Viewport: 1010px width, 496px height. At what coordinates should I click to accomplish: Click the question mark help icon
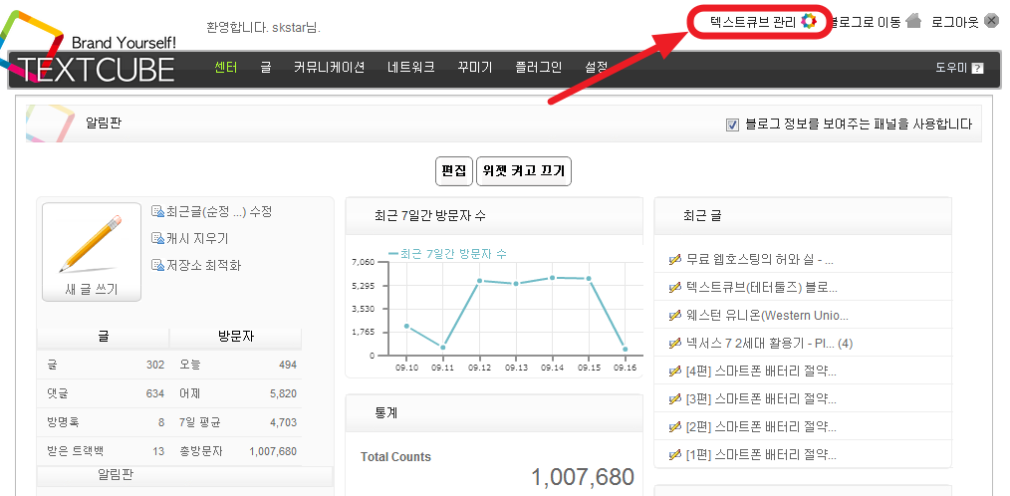click(977, 68)
